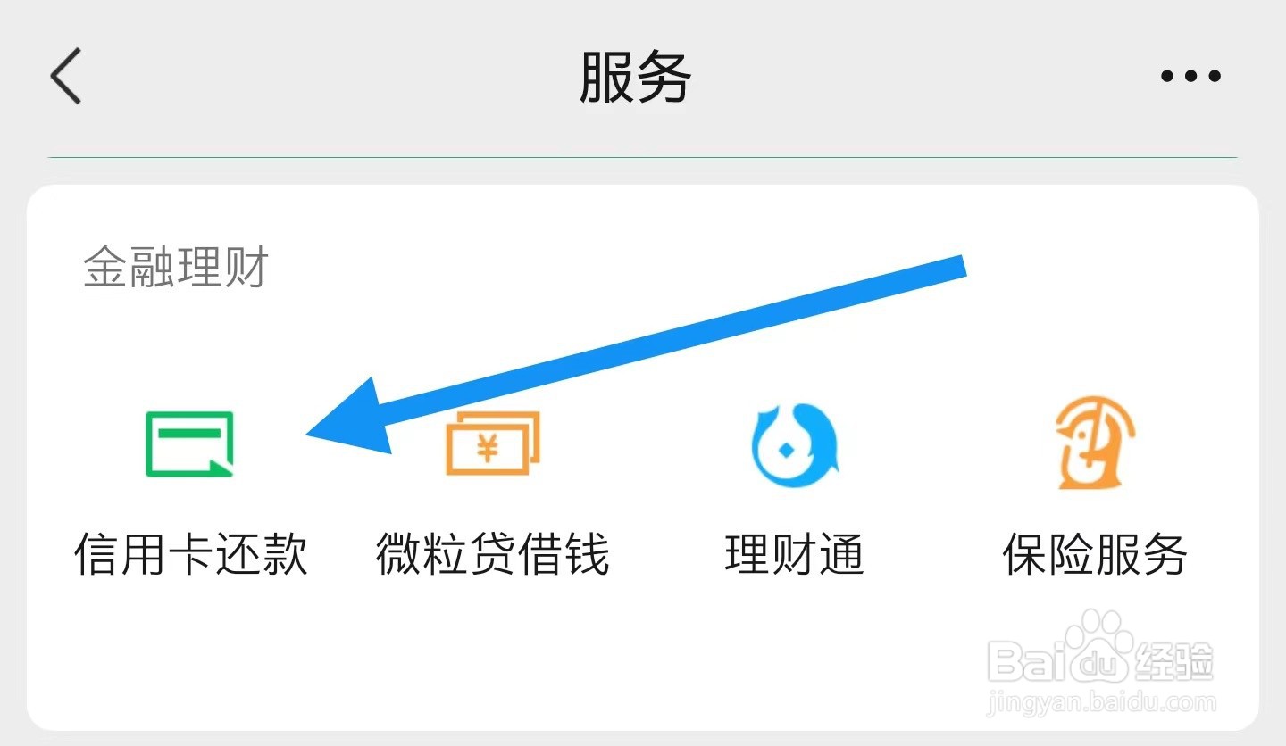Click the 服务 page title
Image resolution: width=1286 pixels, height=746 pixels.
tap(635, 78)
